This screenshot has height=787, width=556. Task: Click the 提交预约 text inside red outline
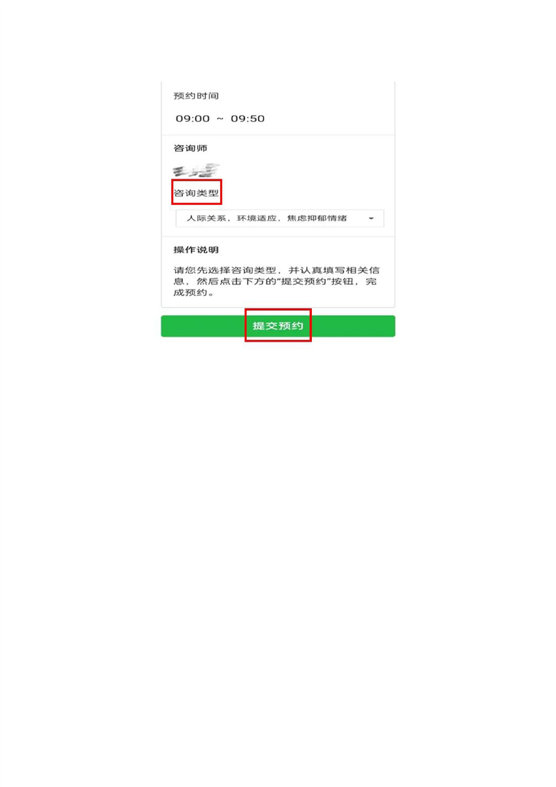tap(278, 326)
